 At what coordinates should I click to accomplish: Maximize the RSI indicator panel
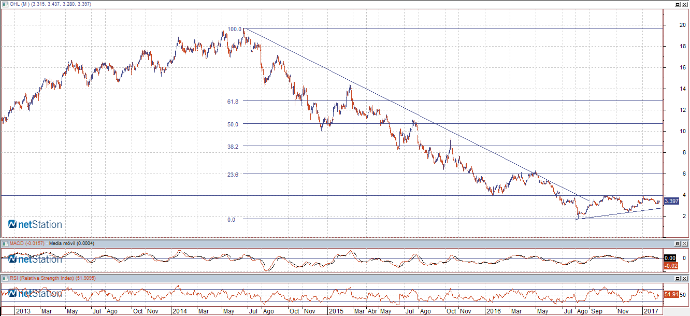point(678,279)
